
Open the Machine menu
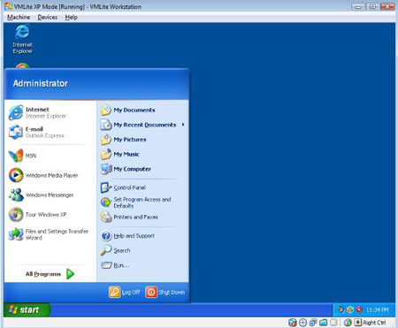pyautogui.click(x=19, y=17)
